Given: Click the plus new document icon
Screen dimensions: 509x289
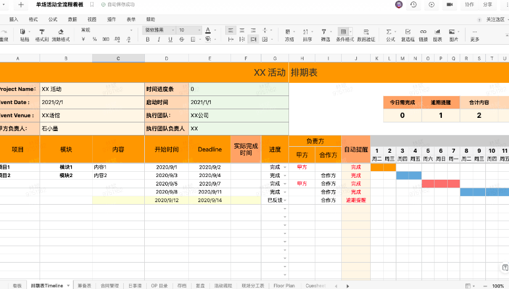Looking at the screenshot, I should 21,5.
